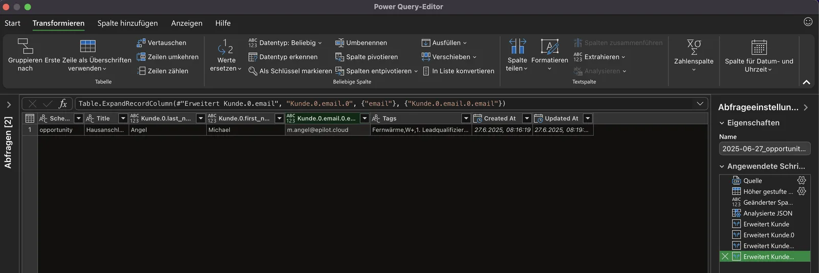Open the Zahlenspalte menu

(x=694, y=55)
